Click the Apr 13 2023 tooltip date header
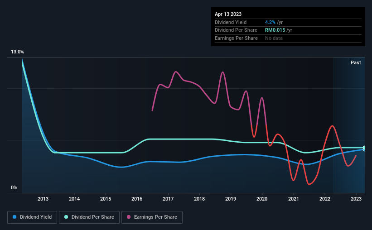The width and height of the screenshot is (372, 230). tap(228, 14)
